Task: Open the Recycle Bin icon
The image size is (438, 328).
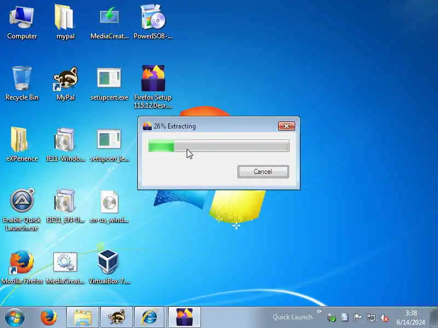Action: pyautogui.click(x=22, y=84)
